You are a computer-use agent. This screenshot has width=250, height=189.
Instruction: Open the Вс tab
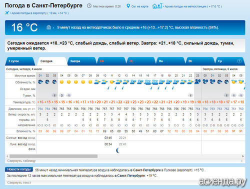pos(141,61)
